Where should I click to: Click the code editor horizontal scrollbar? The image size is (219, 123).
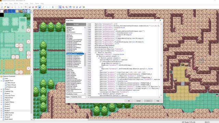[x=124, y=97]
